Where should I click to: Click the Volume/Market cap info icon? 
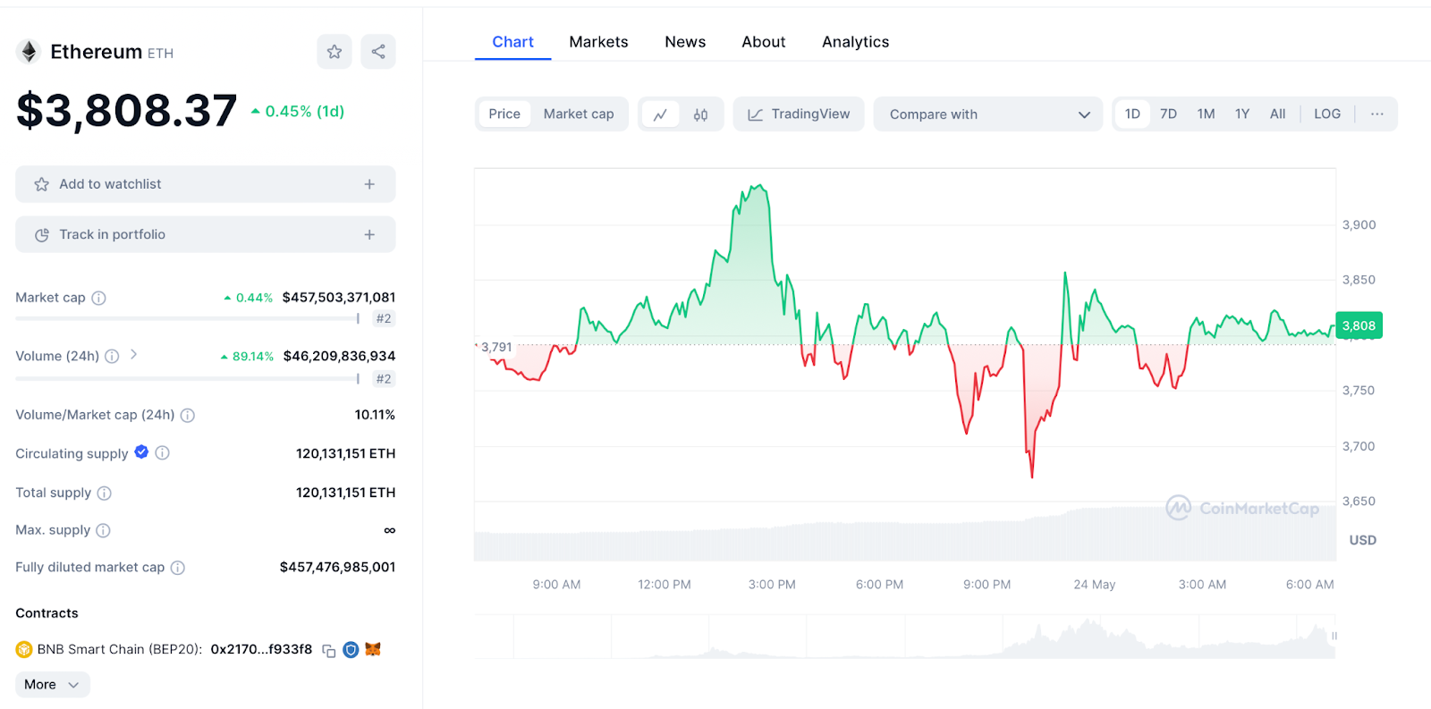188,415
